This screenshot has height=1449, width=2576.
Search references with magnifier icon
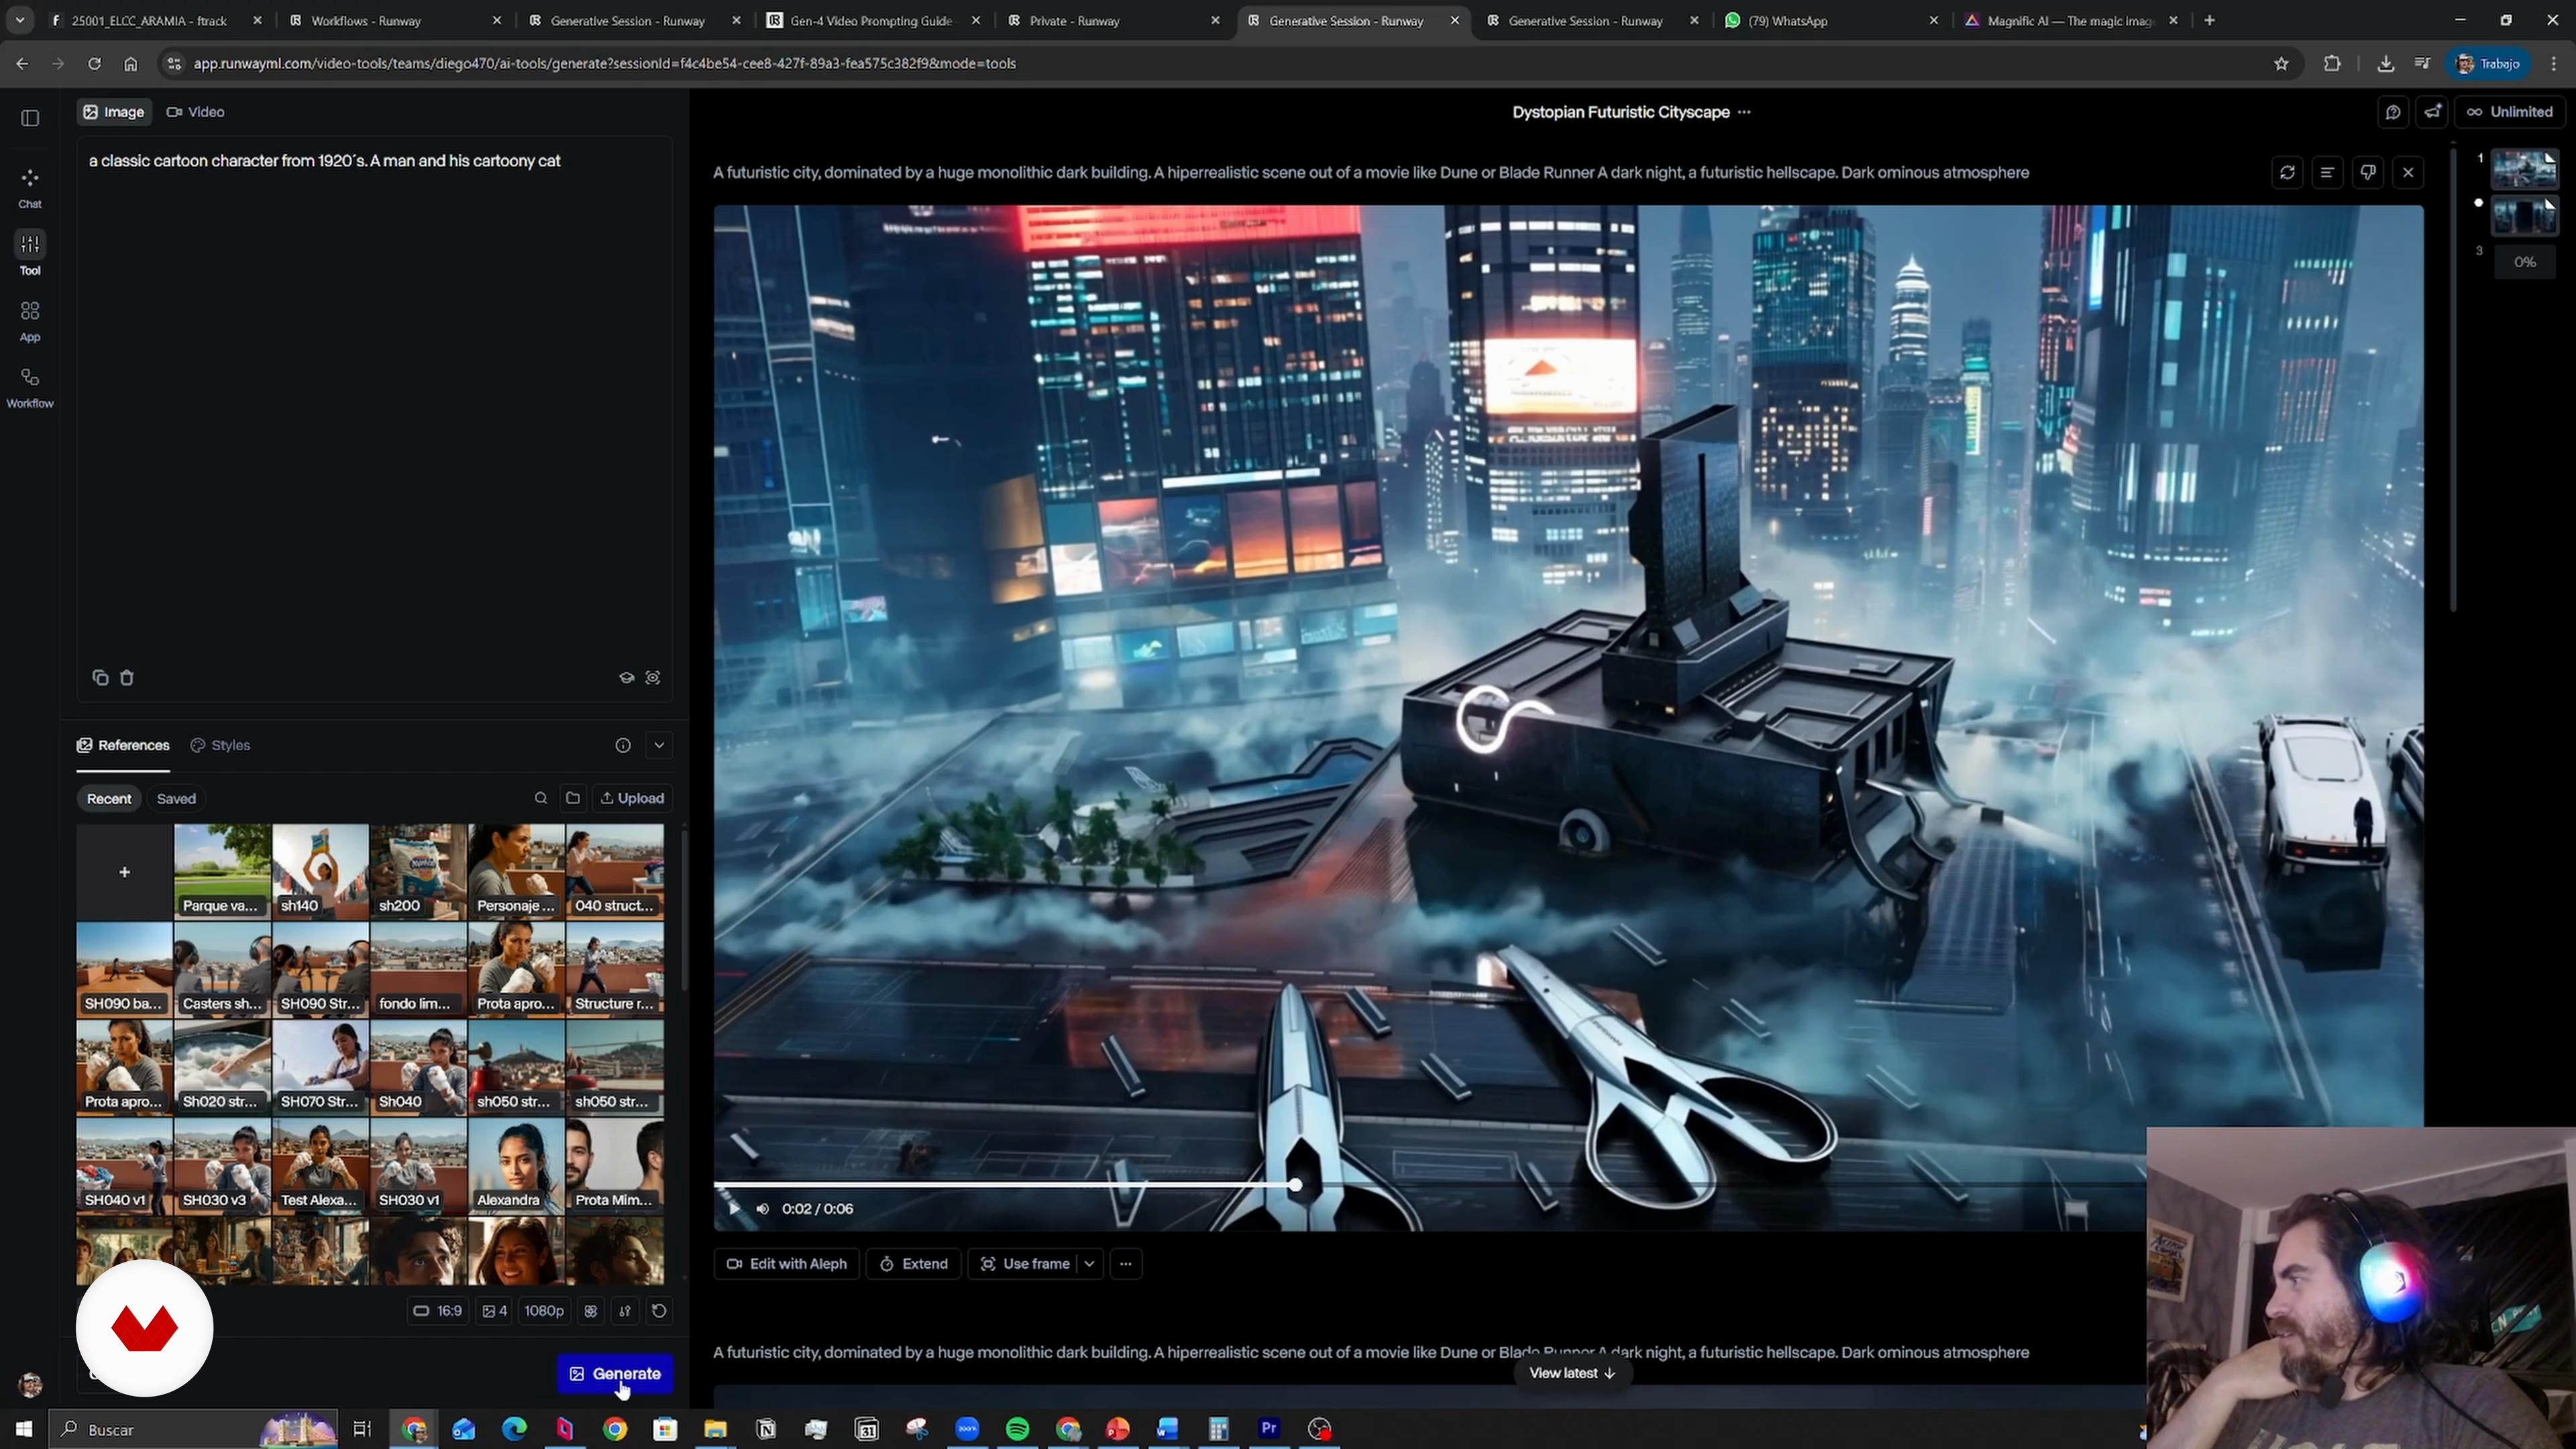pyautogui.click(x=541, y=798)
